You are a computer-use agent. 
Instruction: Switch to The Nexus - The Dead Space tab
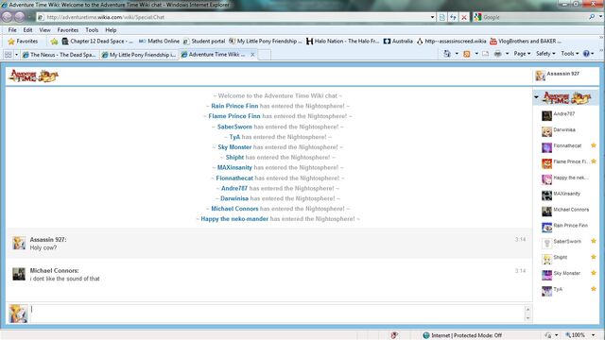click(60, 55)
